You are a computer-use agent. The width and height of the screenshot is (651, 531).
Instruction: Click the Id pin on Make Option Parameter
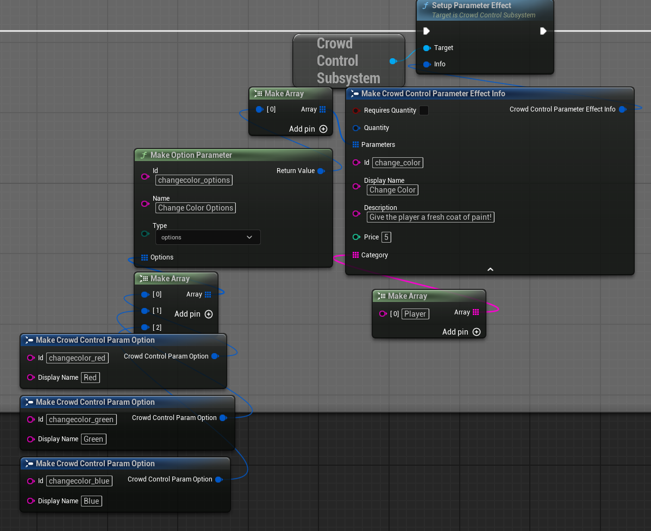tap(145, 177)
